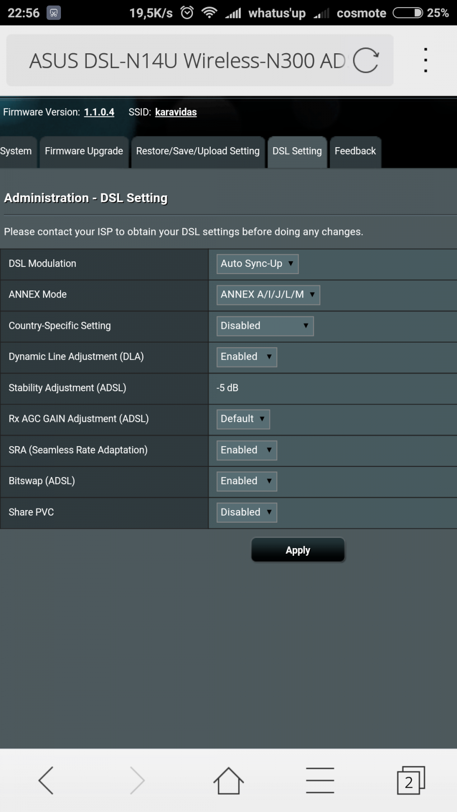Tap the 22:56 clock in status bar
The height and width of the screenshot is (812, 457).
pyautogui.click(x=23, y=13)
